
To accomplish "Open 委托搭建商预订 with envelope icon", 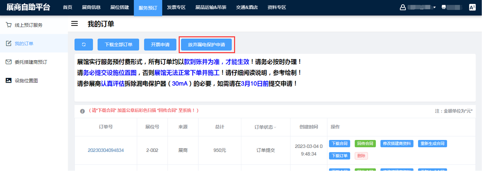I will click(31, 62).
